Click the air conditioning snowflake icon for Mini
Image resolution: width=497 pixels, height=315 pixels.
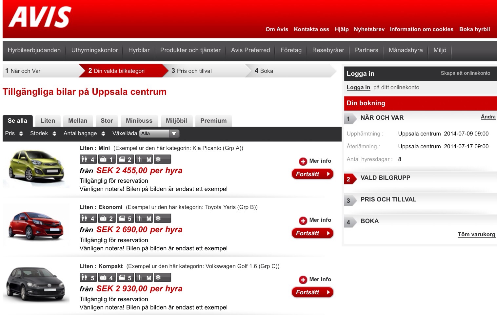pos(162,159)
